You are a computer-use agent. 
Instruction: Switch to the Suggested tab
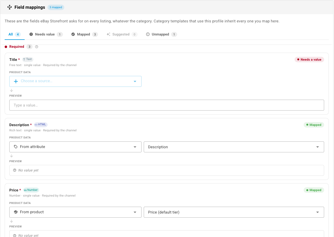122,34
